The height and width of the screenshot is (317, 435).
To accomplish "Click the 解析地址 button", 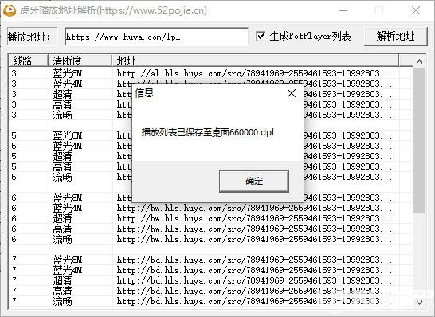I will (x=395, y=36).
